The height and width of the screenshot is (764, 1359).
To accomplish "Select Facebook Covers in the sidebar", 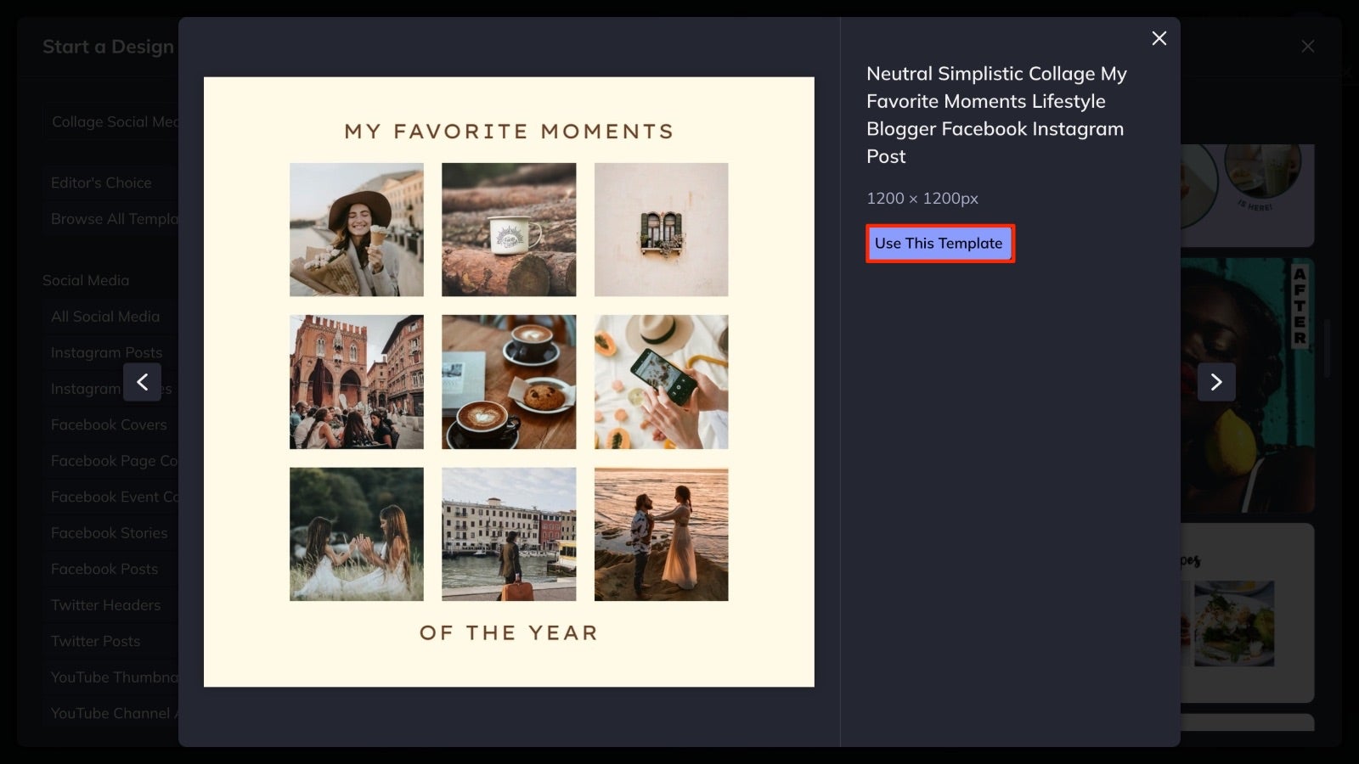I will click(109, 424).
